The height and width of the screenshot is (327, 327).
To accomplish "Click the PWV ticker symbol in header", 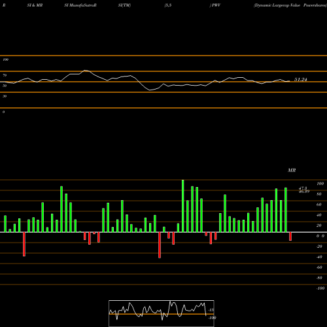I will (216, 5).
